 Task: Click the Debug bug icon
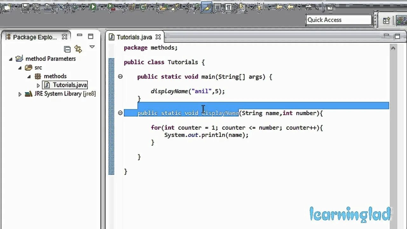(x=75, y=7)
